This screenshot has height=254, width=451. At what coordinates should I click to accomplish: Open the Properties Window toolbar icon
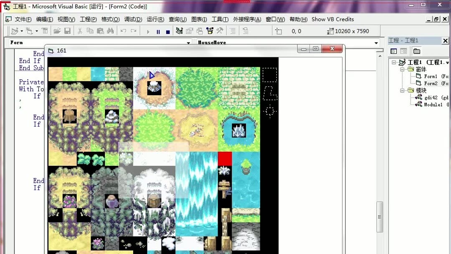coord(189,31)
